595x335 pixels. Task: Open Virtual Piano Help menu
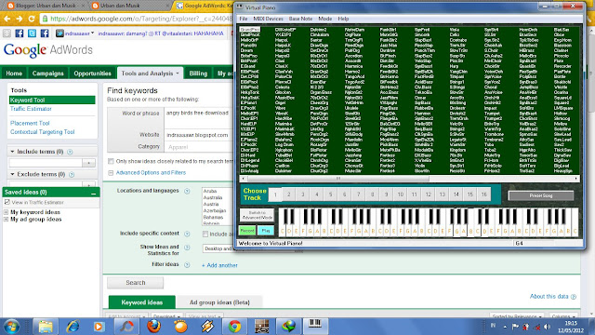click(x=343, y=19)
